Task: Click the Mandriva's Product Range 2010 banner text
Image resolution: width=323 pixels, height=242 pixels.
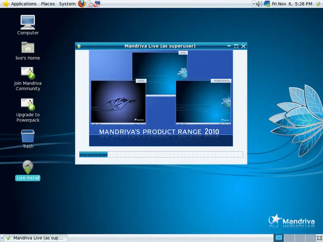Action: pyautogui.click(x=159, y=132)
